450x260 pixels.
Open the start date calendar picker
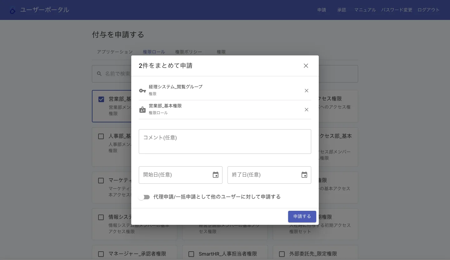point(216,175)
